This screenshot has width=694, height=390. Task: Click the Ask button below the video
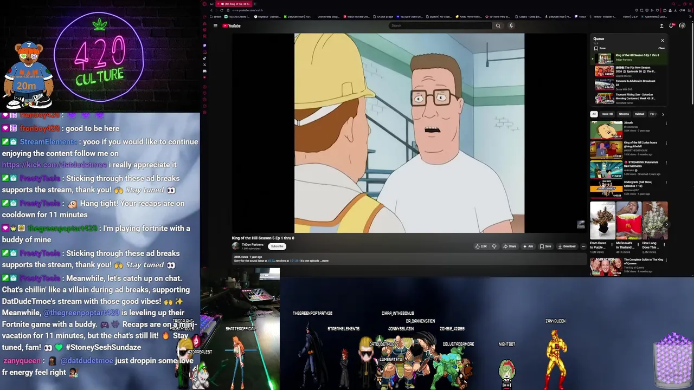[528, 246]
